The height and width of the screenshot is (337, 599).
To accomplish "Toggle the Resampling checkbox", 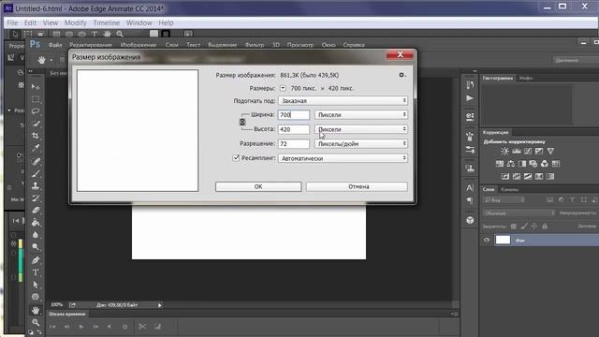I will tap(236, 158).
